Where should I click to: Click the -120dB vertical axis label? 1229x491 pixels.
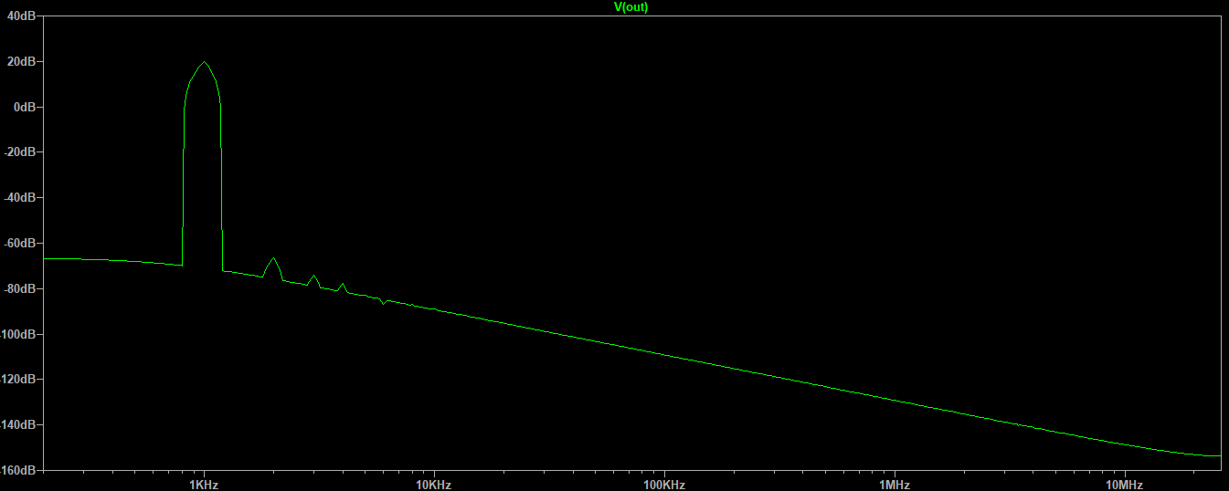tap(18, 379)
